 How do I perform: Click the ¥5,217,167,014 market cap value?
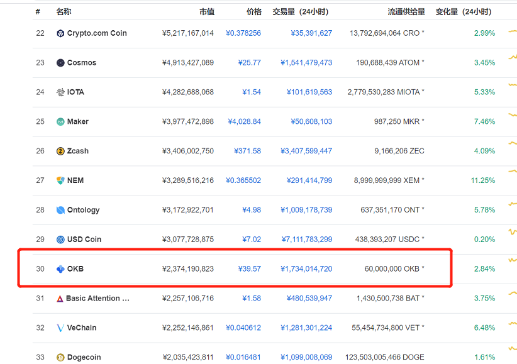pos(188,33)
